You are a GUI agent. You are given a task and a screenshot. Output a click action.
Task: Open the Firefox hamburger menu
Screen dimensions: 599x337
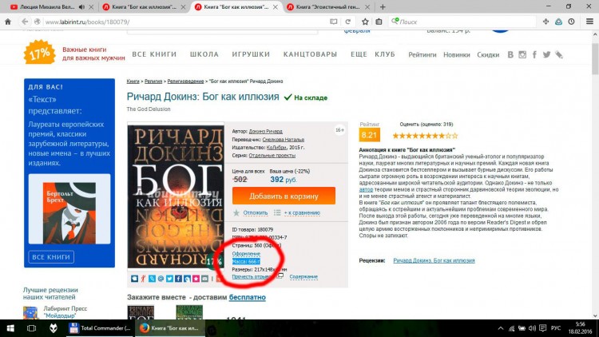589,22
